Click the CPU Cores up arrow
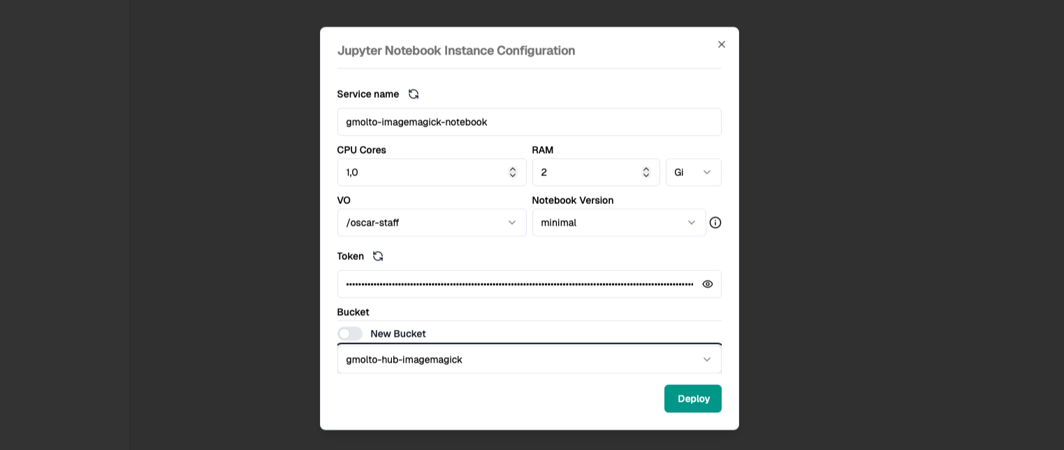Viewport: 1064px width, 450px height. tap(513, 169)
